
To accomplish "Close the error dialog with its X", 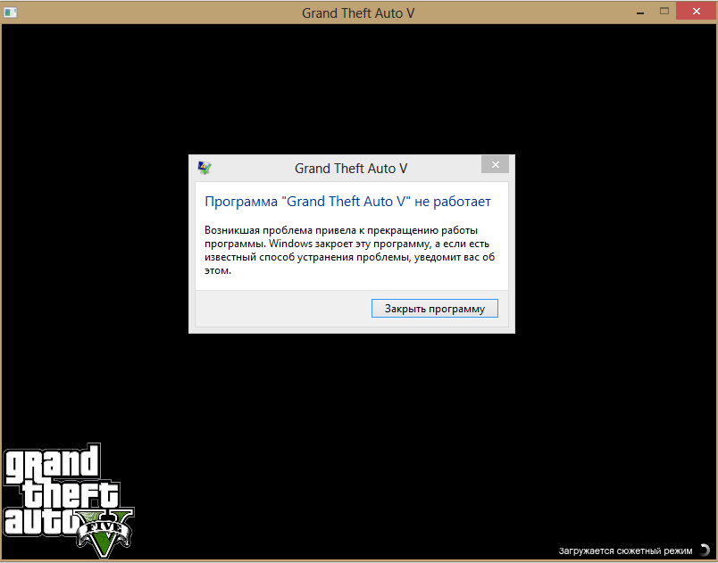I will click(495, 165).
